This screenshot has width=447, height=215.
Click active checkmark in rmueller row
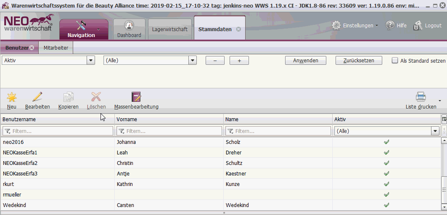(386, 194)
